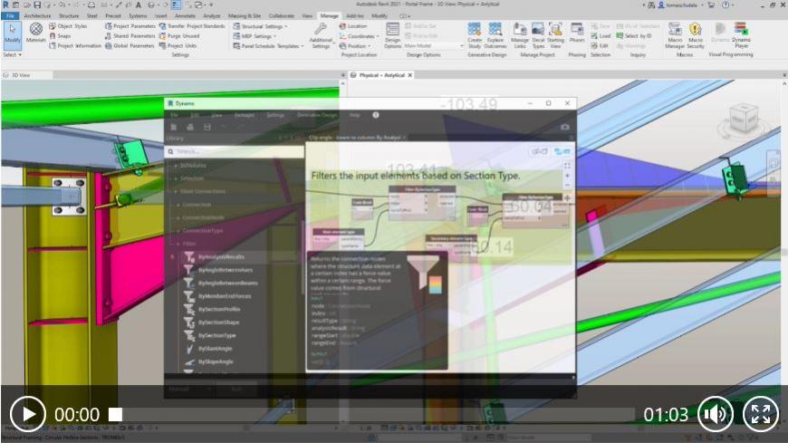Click Edit selection
Screen dimensions: 788x443
[600, 46]
